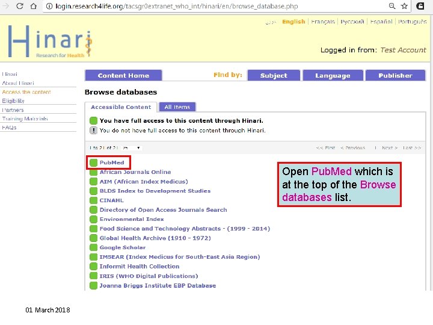The width and height of the screenshot is (433, 325).
Task: Click the green icon beside Informit Health Collection
Action: (94, 267)
